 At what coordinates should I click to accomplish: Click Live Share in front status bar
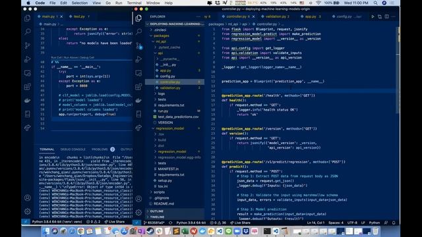240,223
